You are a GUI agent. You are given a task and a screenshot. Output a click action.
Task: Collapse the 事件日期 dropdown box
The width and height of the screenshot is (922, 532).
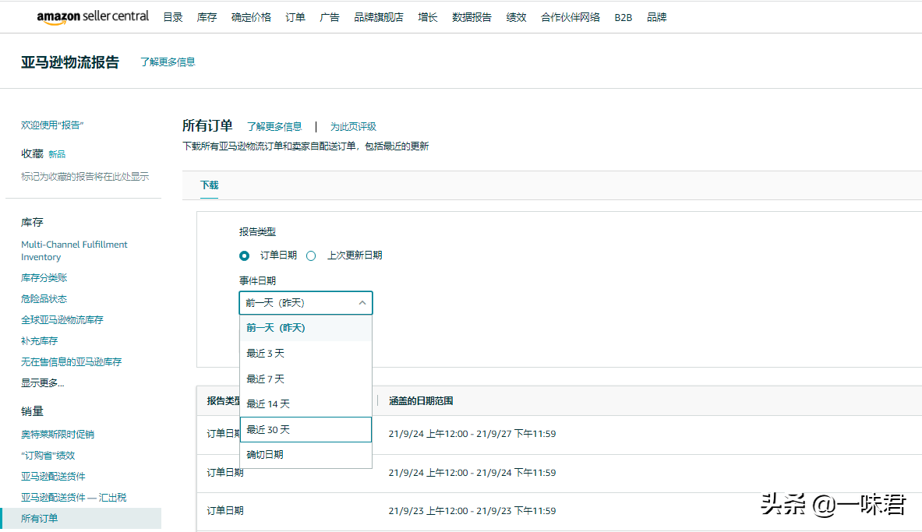click(306, 303)
